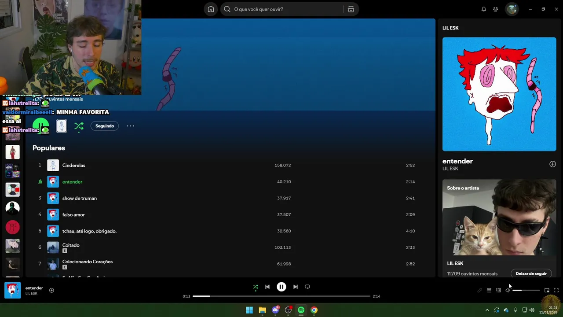Click the Cinderelas cover thumbnail
Image resolution: width=563 pixels, height=317 pixels.
click(53, 165)
